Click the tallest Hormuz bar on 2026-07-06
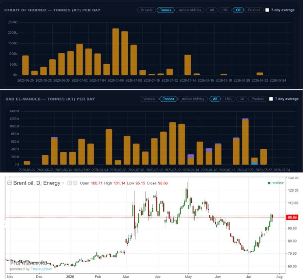Image resolution: width=303 pixels, height=279 pixels. (x=116, y=52)
